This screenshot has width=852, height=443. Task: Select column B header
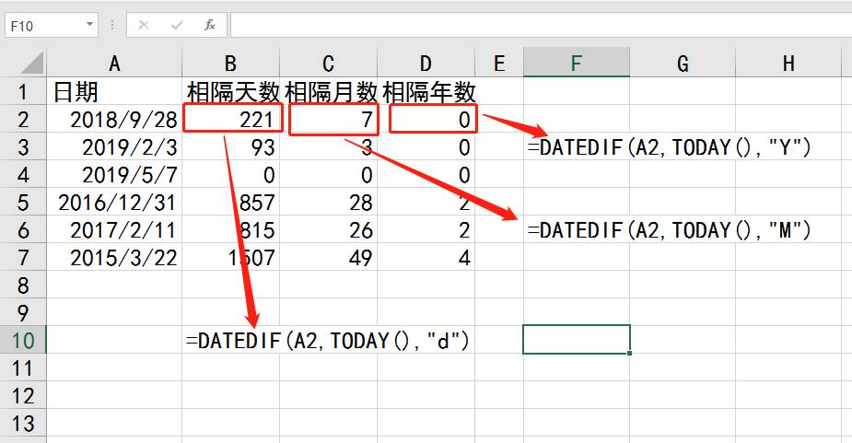(x=230, y=63)
